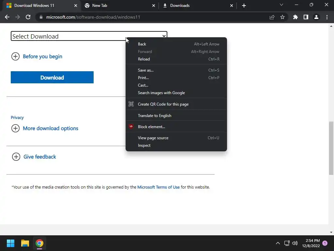
Task: Click the Chrome taskbar icon
Action: (x=39, y=243)
